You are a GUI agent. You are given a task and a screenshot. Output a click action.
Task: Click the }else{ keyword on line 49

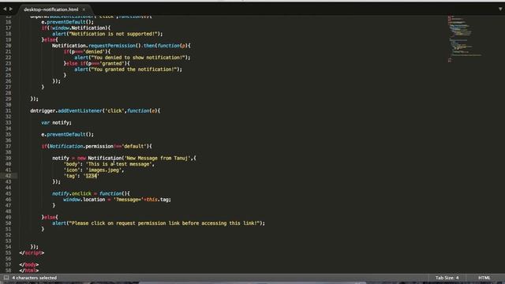click(50, 218)
